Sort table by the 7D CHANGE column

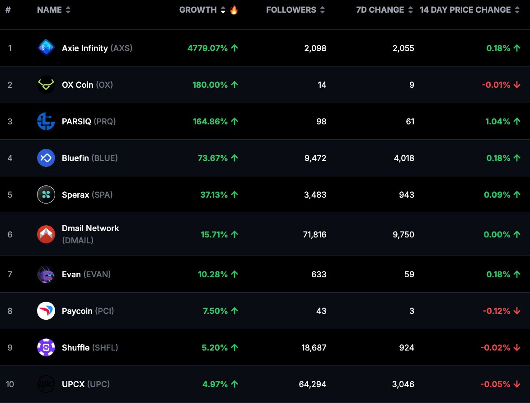tap(385, 10)
